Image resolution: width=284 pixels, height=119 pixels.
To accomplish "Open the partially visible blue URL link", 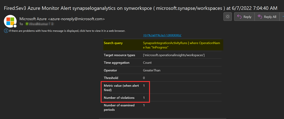I will [162, 35].
